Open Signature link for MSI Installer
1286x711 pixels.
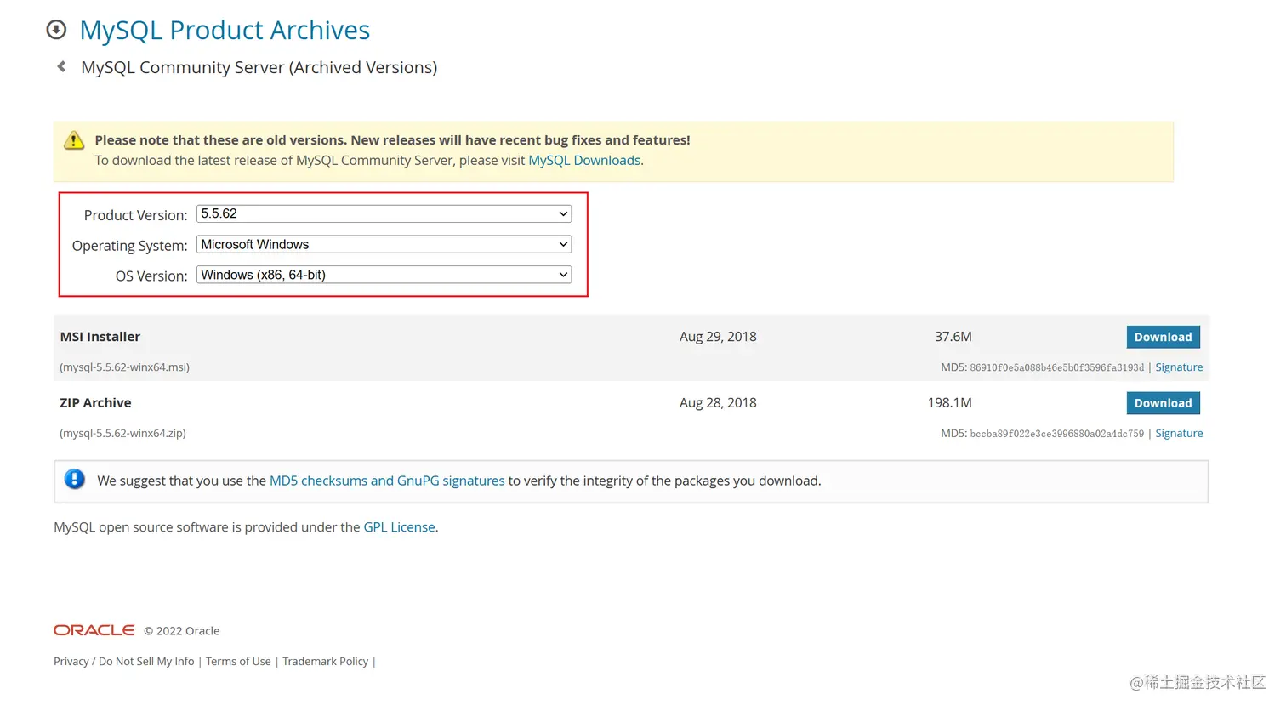pos(1179,367)
